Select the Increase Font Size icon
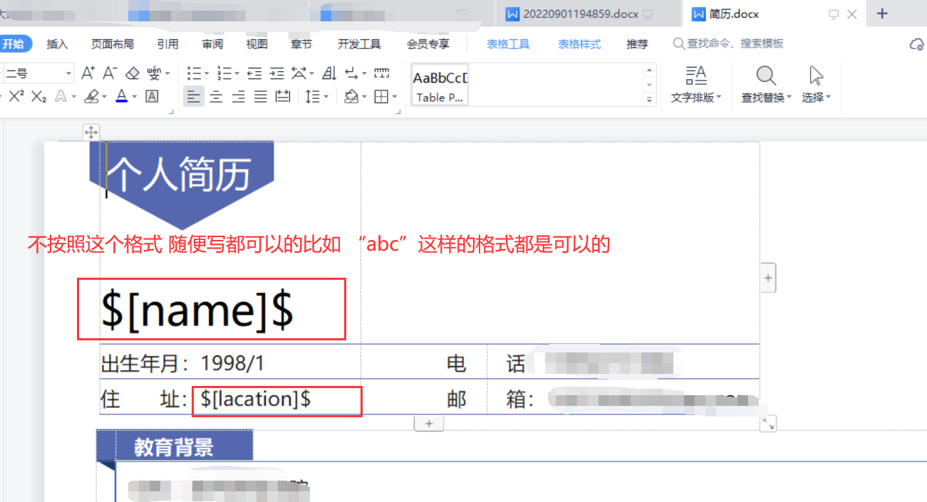Image resolution: width=927 pixels, height=502 pixels. click(x=87, y=73)
